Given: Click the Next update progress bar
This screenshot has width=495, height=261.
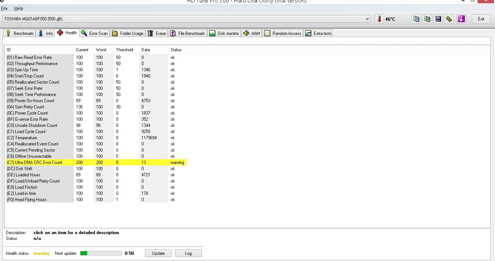Looking at the screenshot, I should (101, 253).
